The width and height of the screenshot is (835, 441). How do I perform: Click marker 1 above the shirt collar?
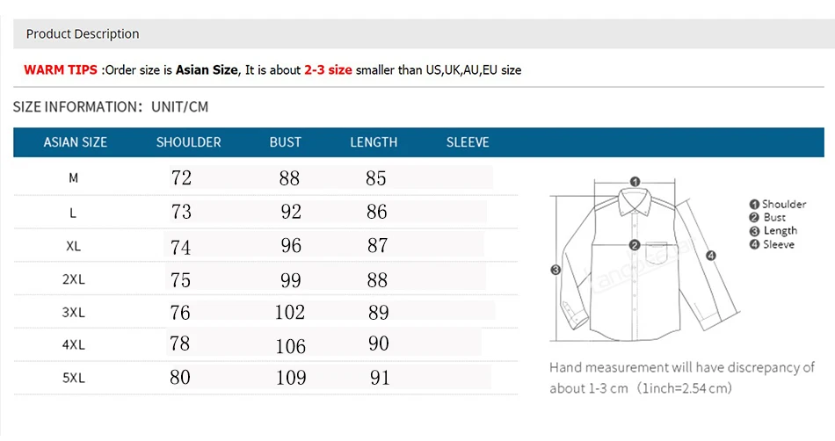click(635, 182)
